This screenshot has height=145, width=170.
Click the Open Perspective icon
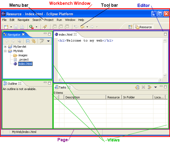[x=130, y=27]
